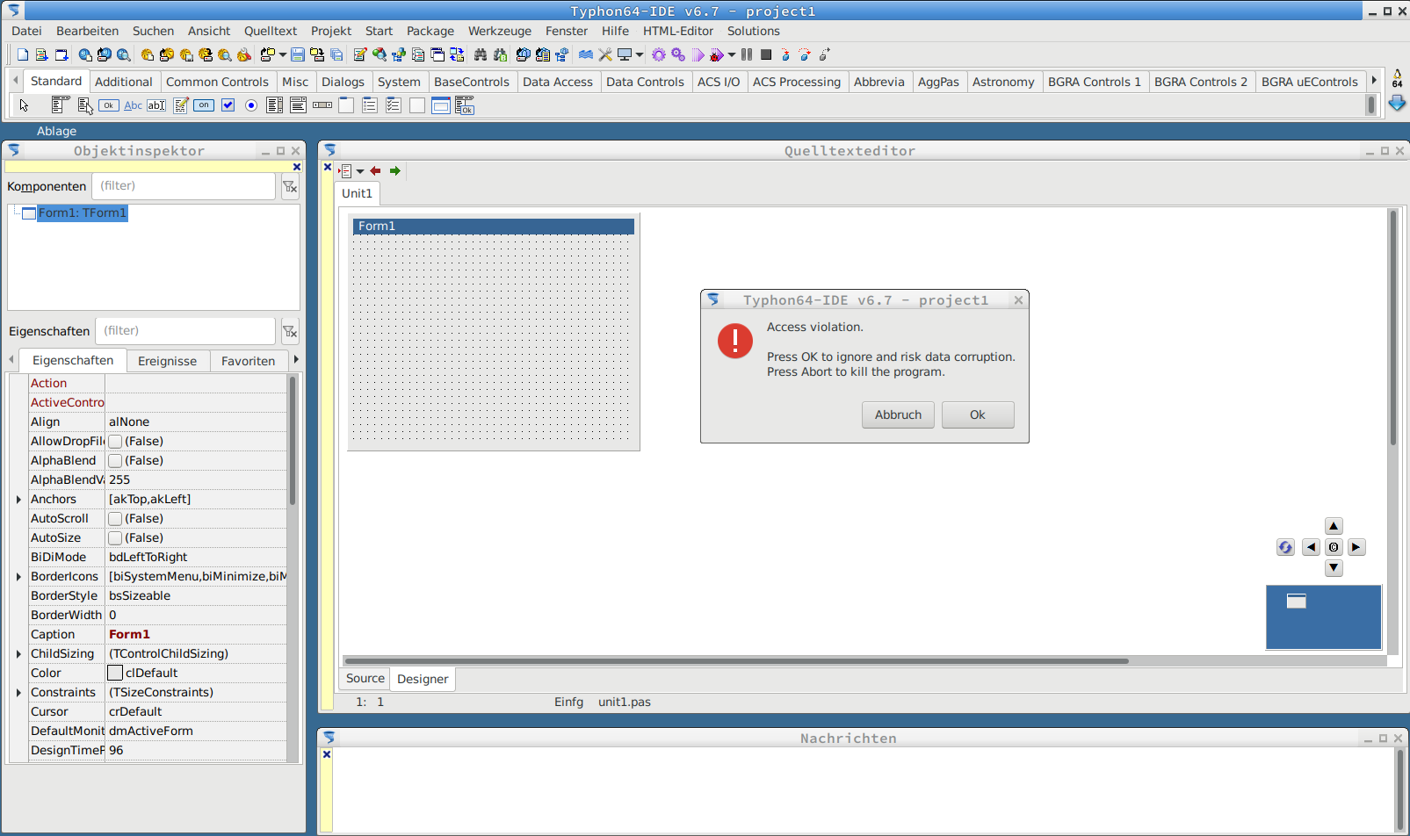Viewport: 1410px width, 836px height.
Task: Click the New Unit blank page icon
Action: tap(23, 54)
